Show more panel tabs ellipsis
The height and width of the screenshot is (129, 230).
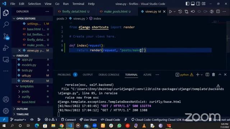(157, 75)
